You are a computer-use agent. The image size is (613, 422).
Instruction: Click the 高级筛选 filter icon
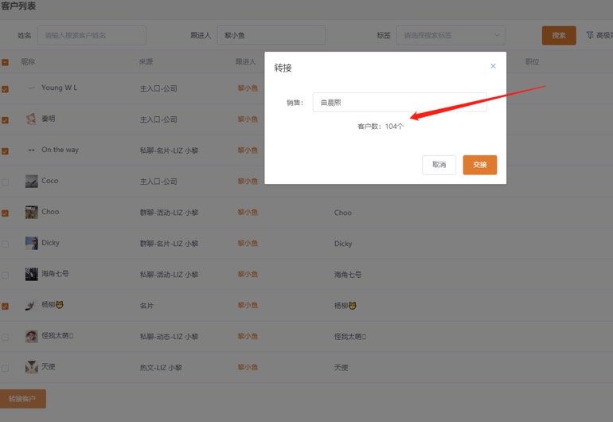590,35
